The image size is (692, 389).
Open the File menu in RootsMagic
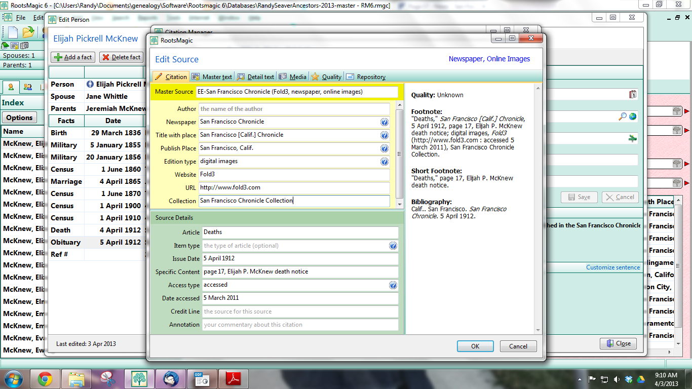click(21, 18)
